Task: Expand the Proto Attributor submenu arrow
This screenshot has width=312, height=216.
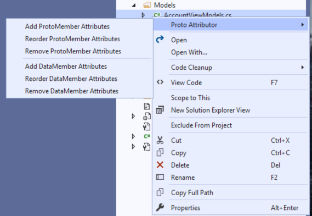Action: tap(303, 25)
